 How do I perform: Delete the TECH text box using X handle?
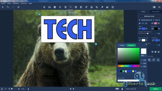39,14
